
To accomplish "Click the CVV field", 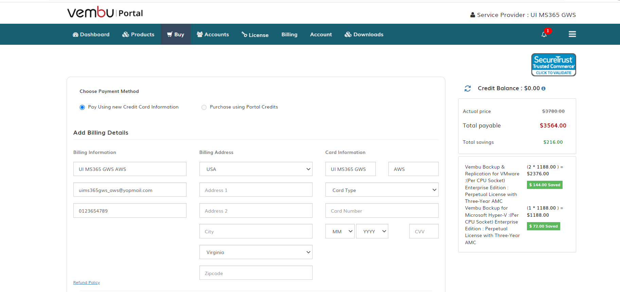I will [x=424, y=231].
